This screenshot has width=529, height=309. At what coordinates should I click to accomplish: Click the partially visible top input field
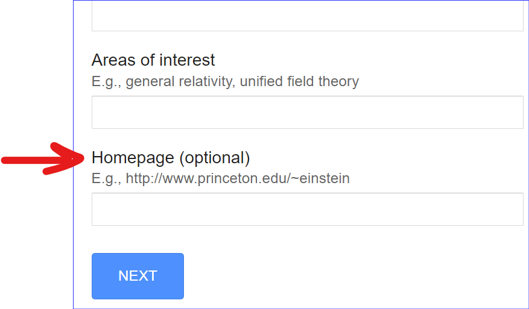(x=307, y=17)
